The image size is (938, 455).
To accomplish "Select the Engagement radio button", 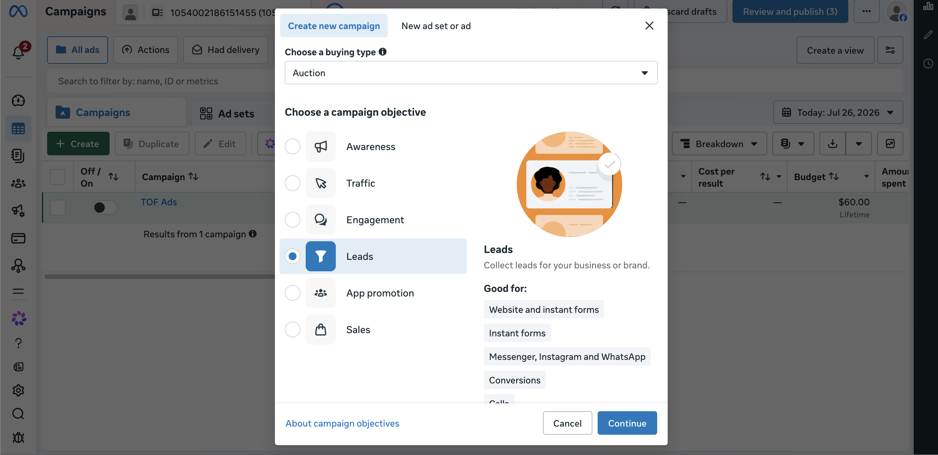I will pyautogui.click(x=292, y=219).
